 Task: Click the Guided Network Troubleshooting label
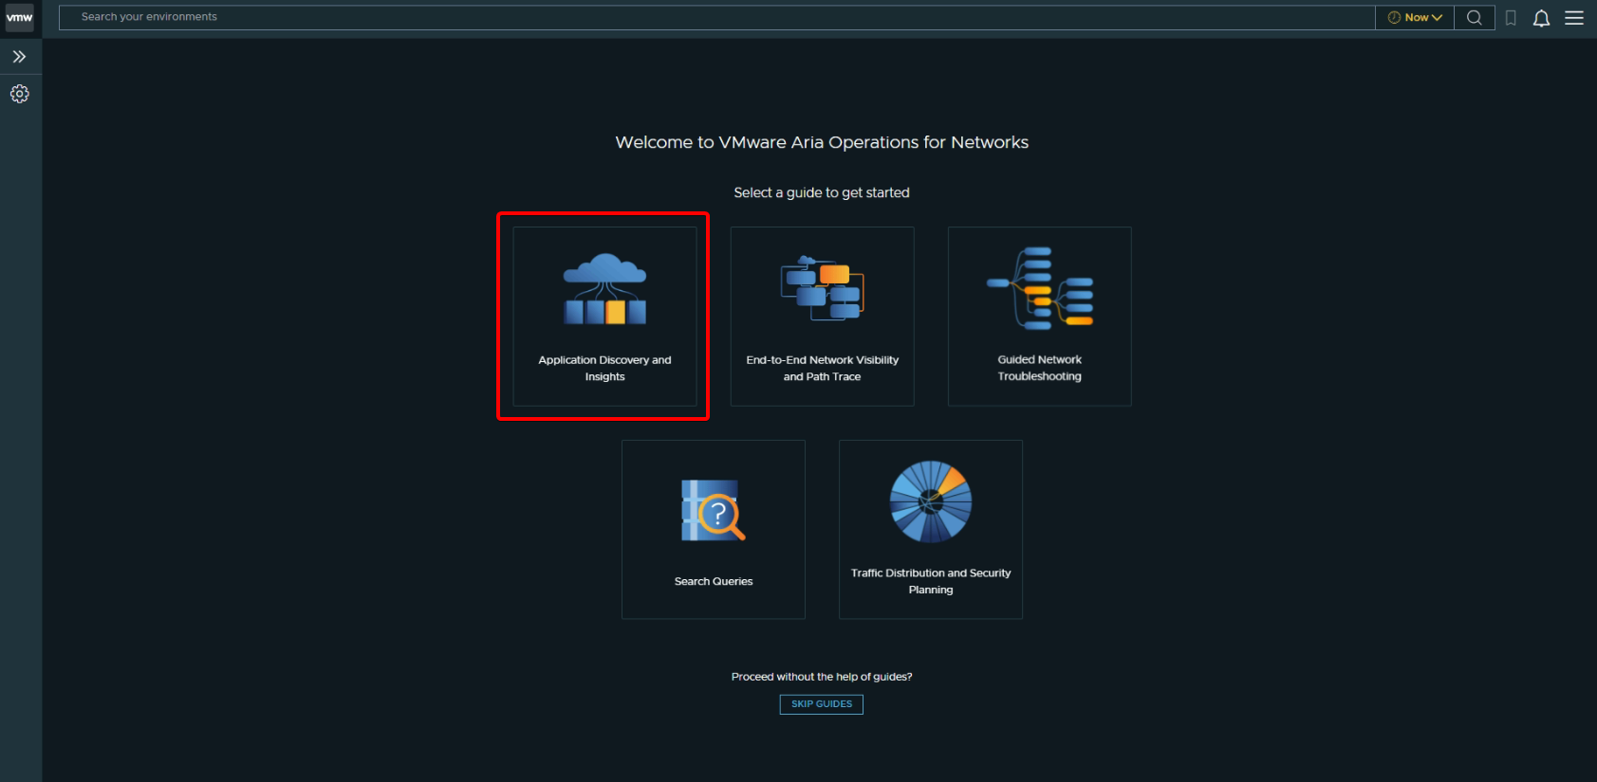1039,368
